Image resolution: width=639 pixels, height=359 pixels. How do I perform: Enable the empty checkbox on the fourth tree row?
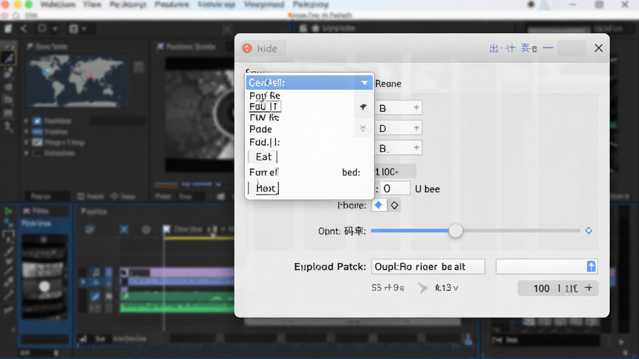point(37,153)
